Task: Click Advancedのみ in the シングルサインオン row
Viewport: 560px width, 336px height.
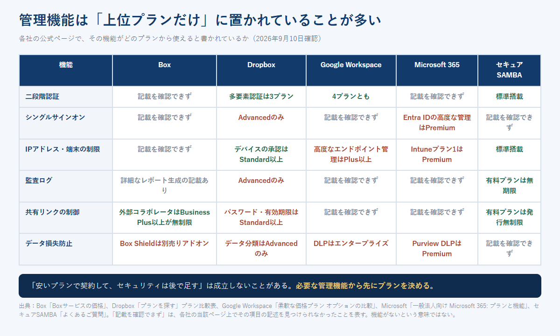Action: [261, 118]
